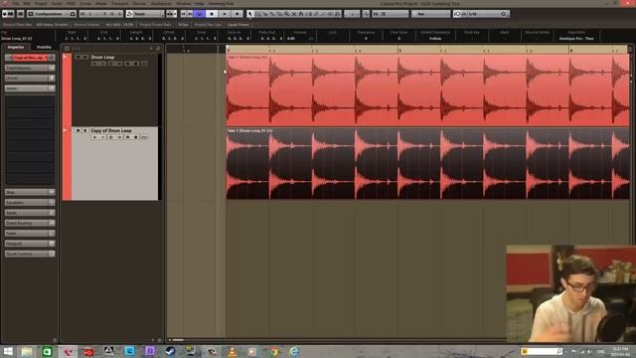Screen dimensions: 636x358
Task: Solo the Drum Loop track
Action: pos(85,58)
